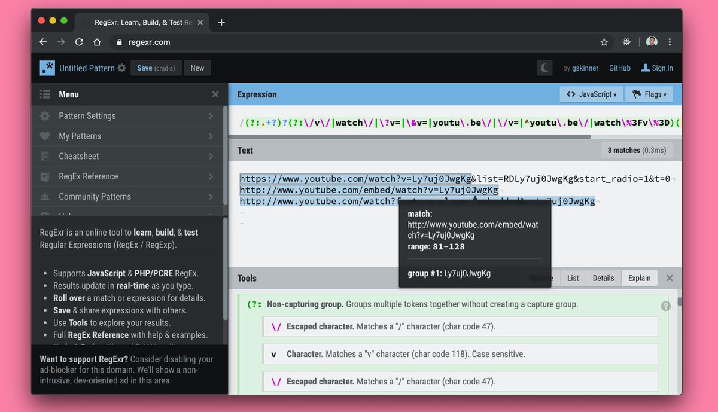Click My Patterns heart icon
The width and height of the screenshot is (718, 412).
point(45,136)
